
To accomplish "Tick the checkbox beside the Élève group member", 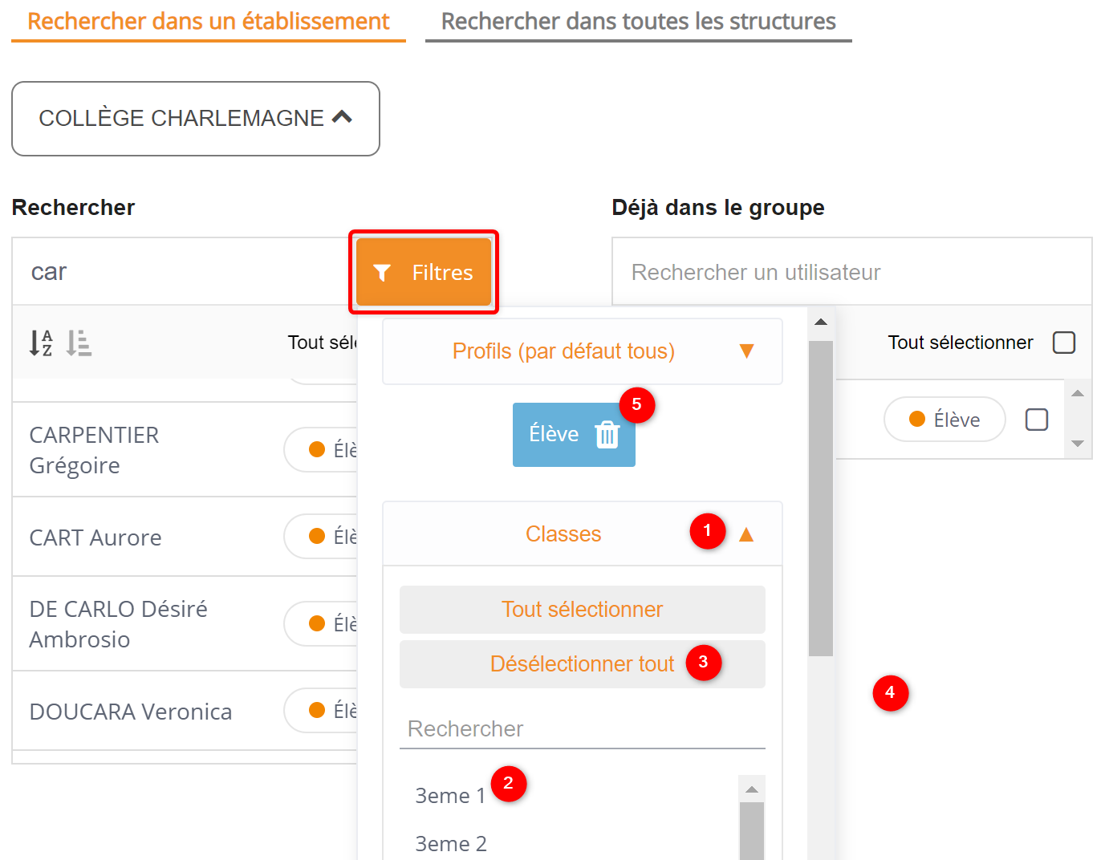I will pyautogui.click(x=1036, y=420).
